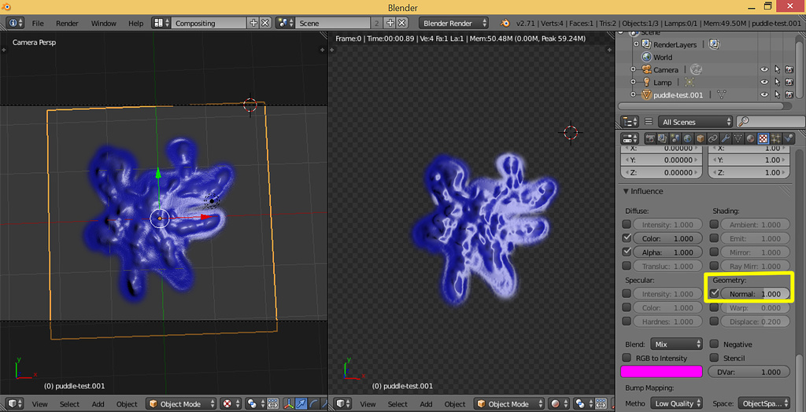This screenshot has height=412, width=806.
Task: Open the bump Method Low Quality dropdown
Action: click(x=676, y=404)
